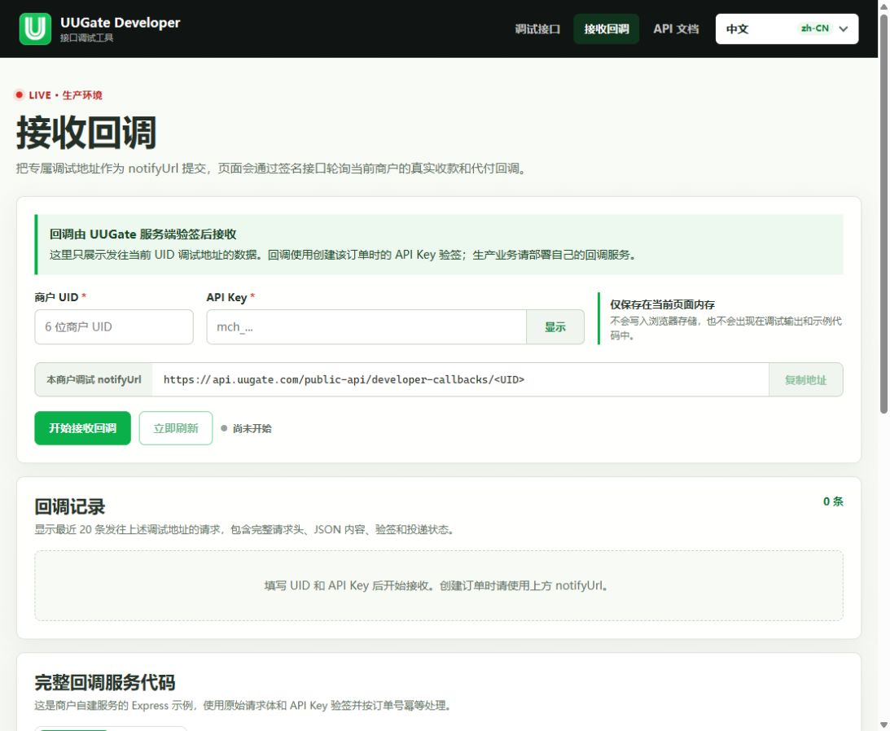Focus the API Key input field
Image resolution: width=890 pixels, height=731 pixels.
point(366,327)
